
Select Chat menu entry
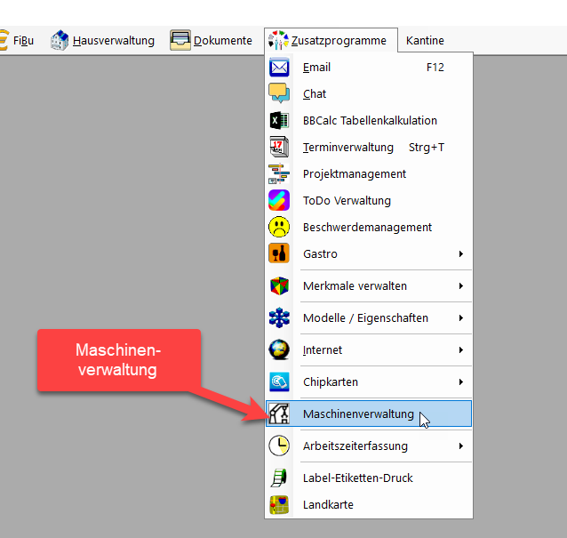pyautogui.click(x=369, y=93)
